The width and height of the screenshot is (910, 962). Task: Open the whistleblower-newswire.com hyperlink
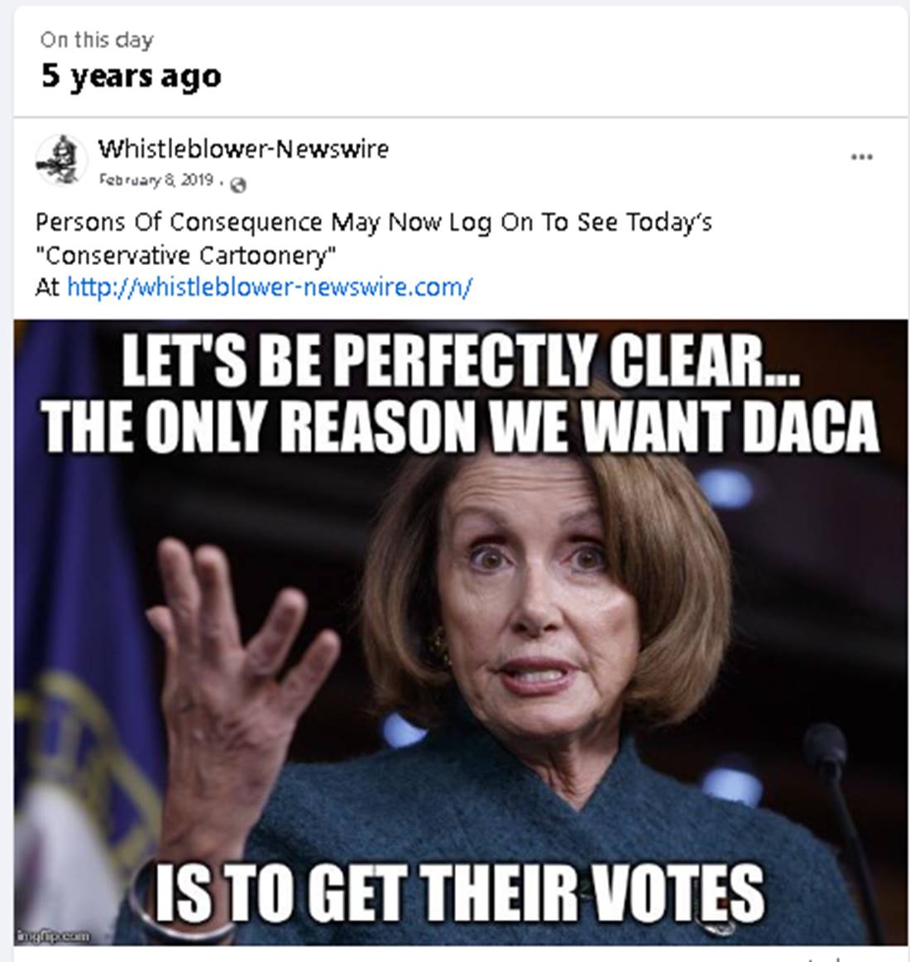pyautogui.click(x=269, y=287)
